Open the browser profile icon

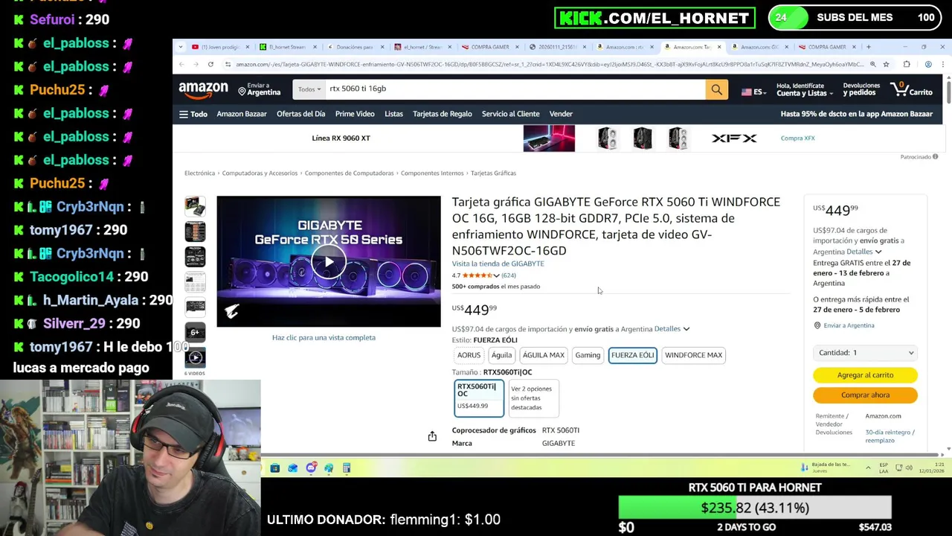pyautogui.click(x=928, y=65)
